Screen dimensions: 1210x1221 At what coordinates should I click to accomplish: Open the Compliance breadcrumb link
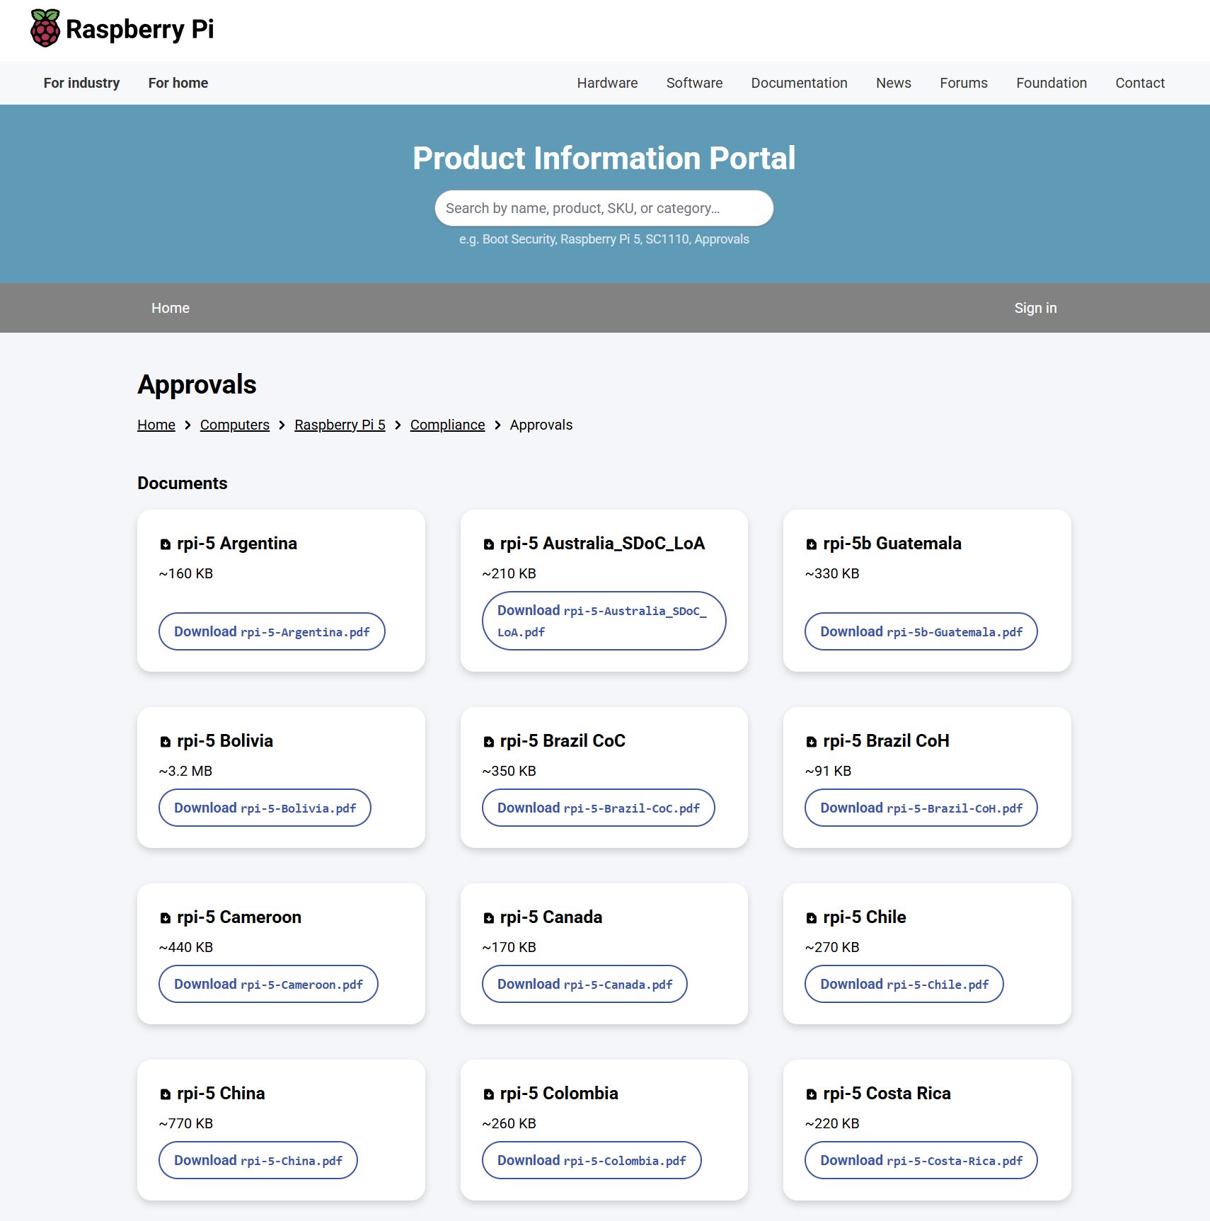click(x=447, y=425)
